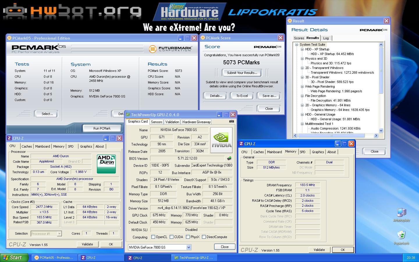Click the Save as... button
This screenshot has width=419, height=262.
269,96
